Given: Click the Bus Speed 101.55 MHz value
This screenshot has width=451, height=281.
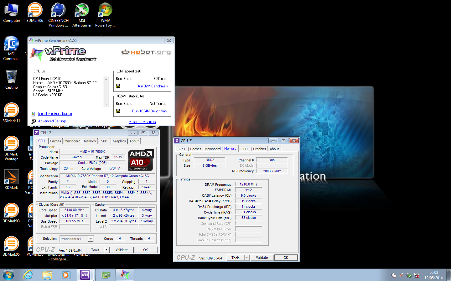Looking at the screenshot, I should 75,221.
